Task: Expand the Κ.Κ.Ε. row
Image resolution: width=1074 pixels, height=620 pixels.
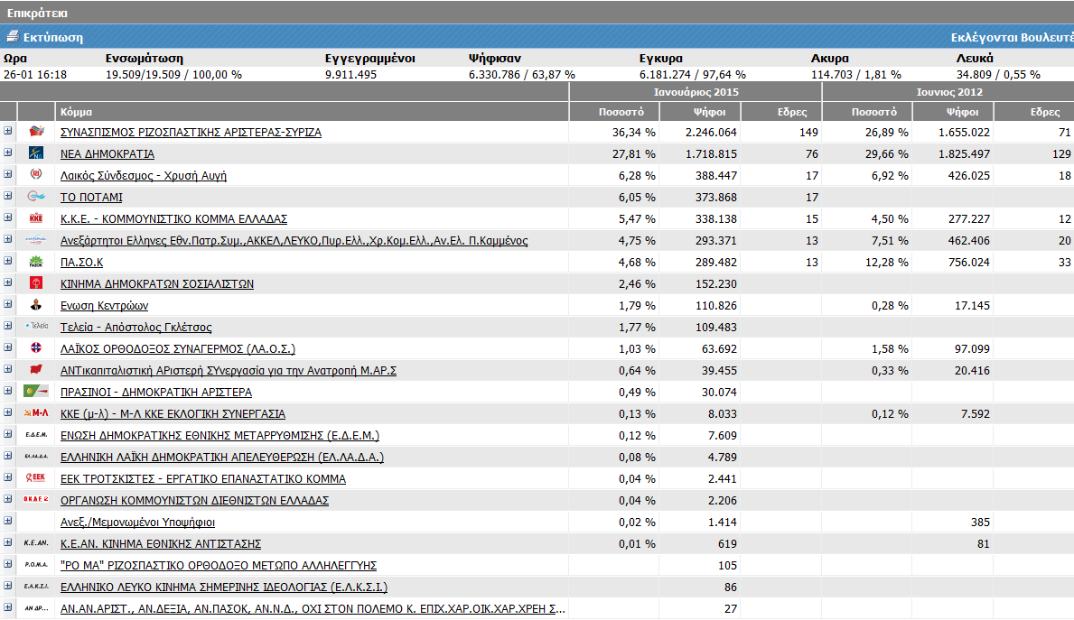Action: tap(7, 217)
